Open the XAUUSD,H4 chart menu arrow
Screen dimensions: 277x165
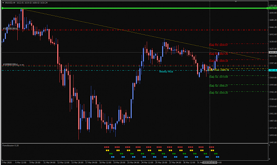[x=3, y=3]
